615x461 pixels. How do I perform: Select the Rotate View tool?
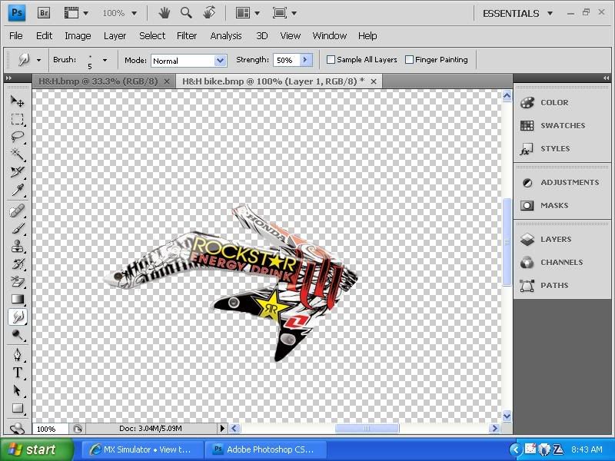[209, 13]
